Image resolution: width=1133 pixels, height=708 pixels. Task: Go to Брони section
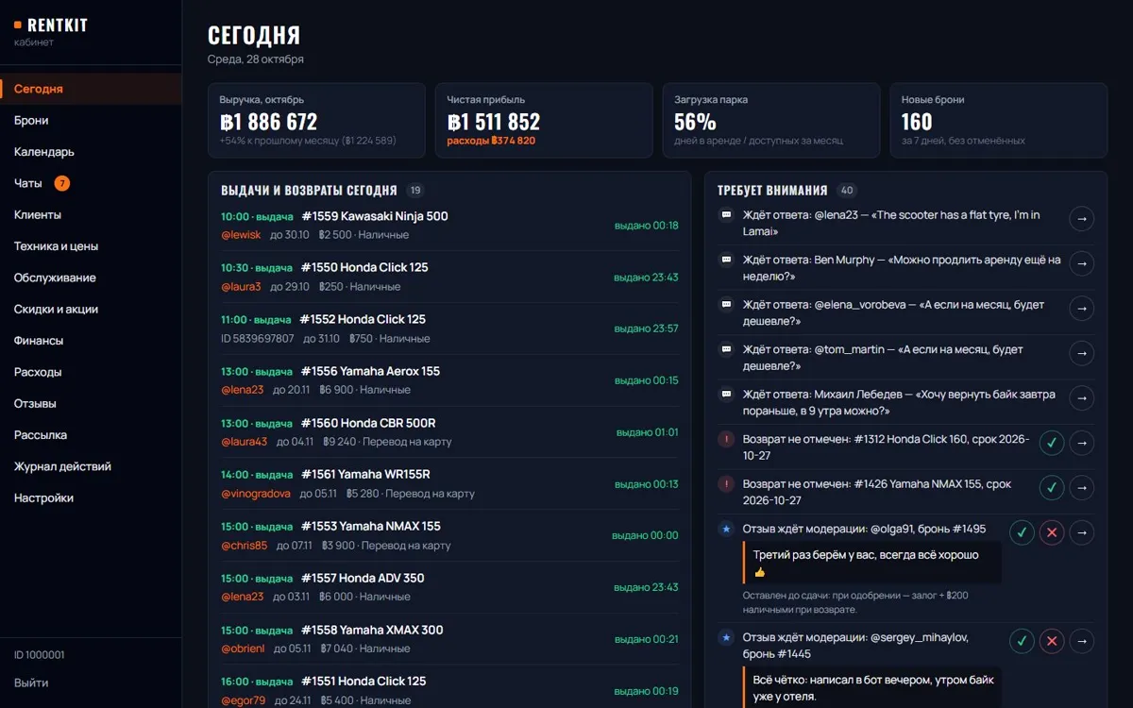click(x=91, y=120)
